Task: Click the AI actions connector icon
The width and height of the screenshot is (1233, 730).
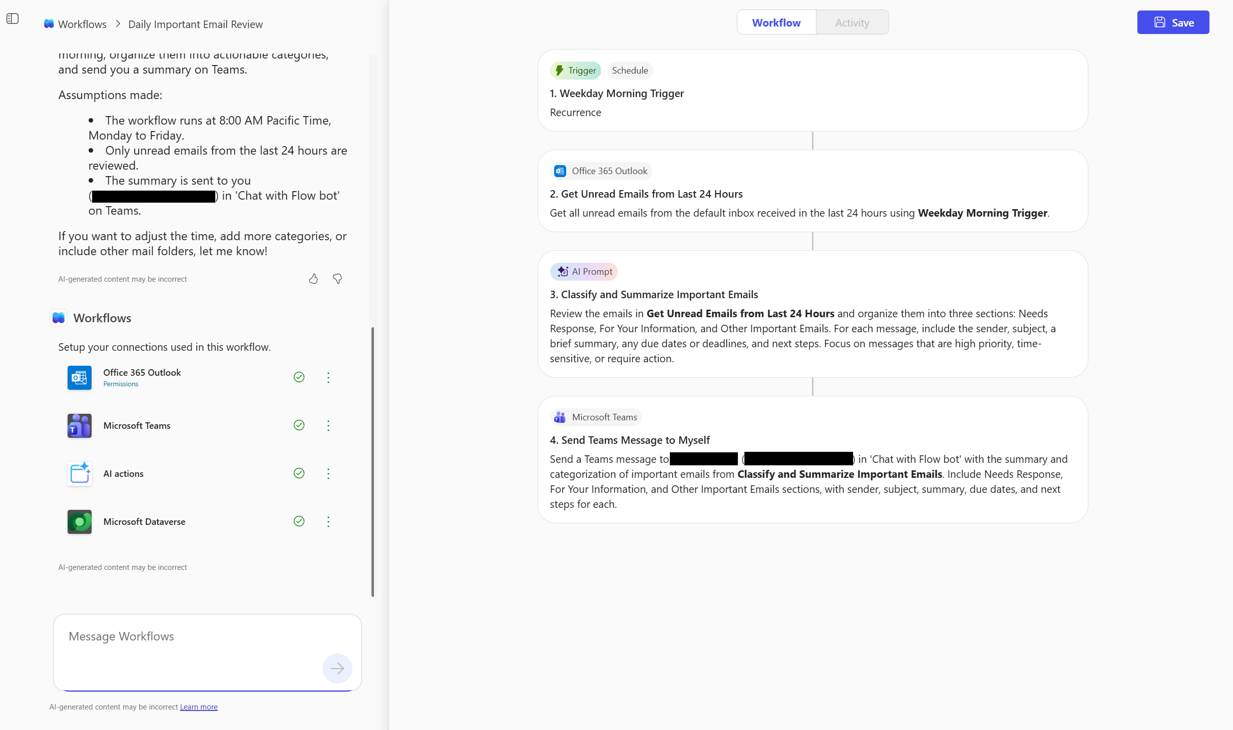Action: coord(79,473)
